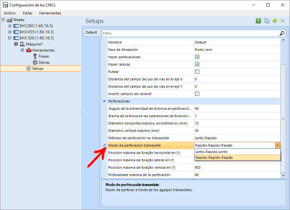Select Fresas in the tree
The height and width of the screenshot is (210, 290).
pos(44,56)
